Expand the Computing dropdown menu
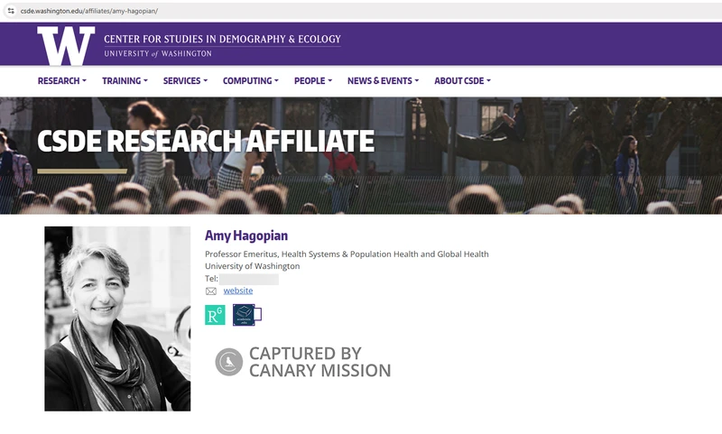 pos(251,81)
